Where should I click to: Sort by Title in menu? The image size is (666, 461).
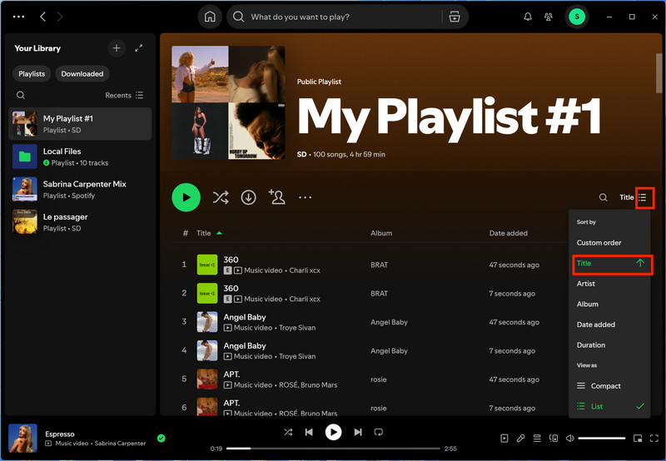[610, 263]
